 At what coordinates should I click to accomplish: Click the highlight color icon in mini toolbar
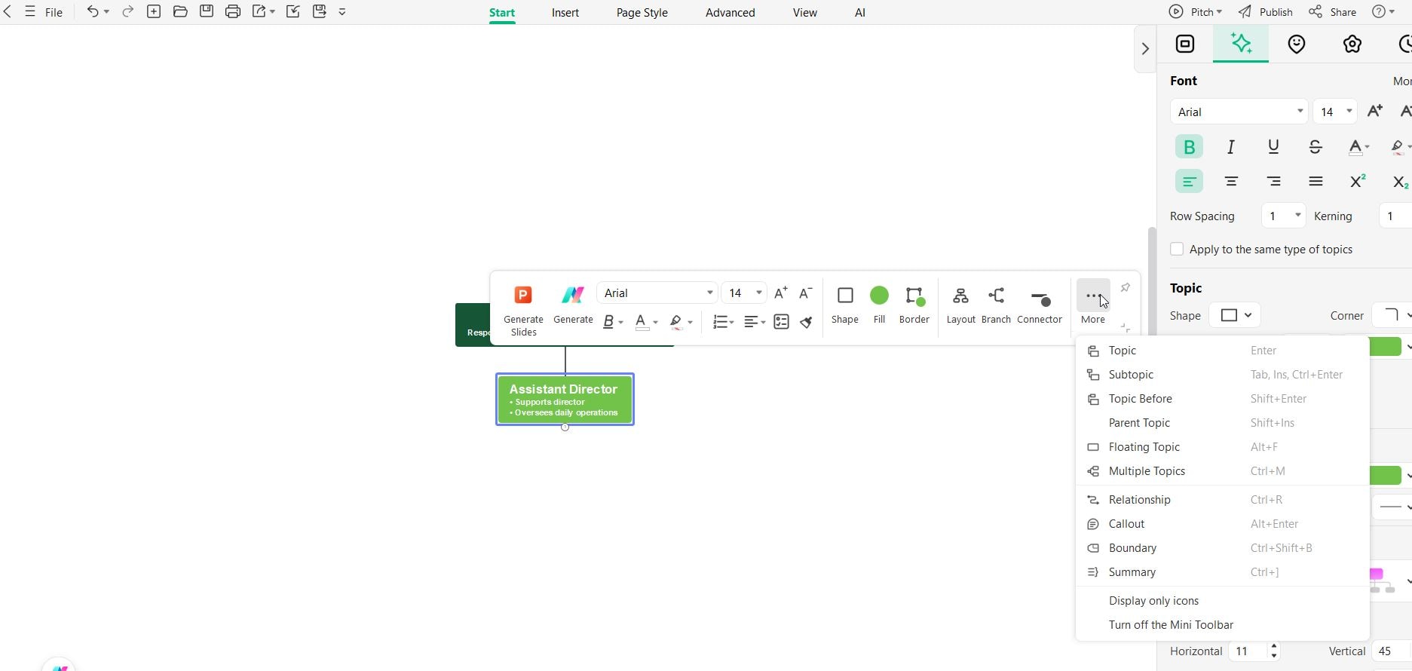(x=676, y=323)
